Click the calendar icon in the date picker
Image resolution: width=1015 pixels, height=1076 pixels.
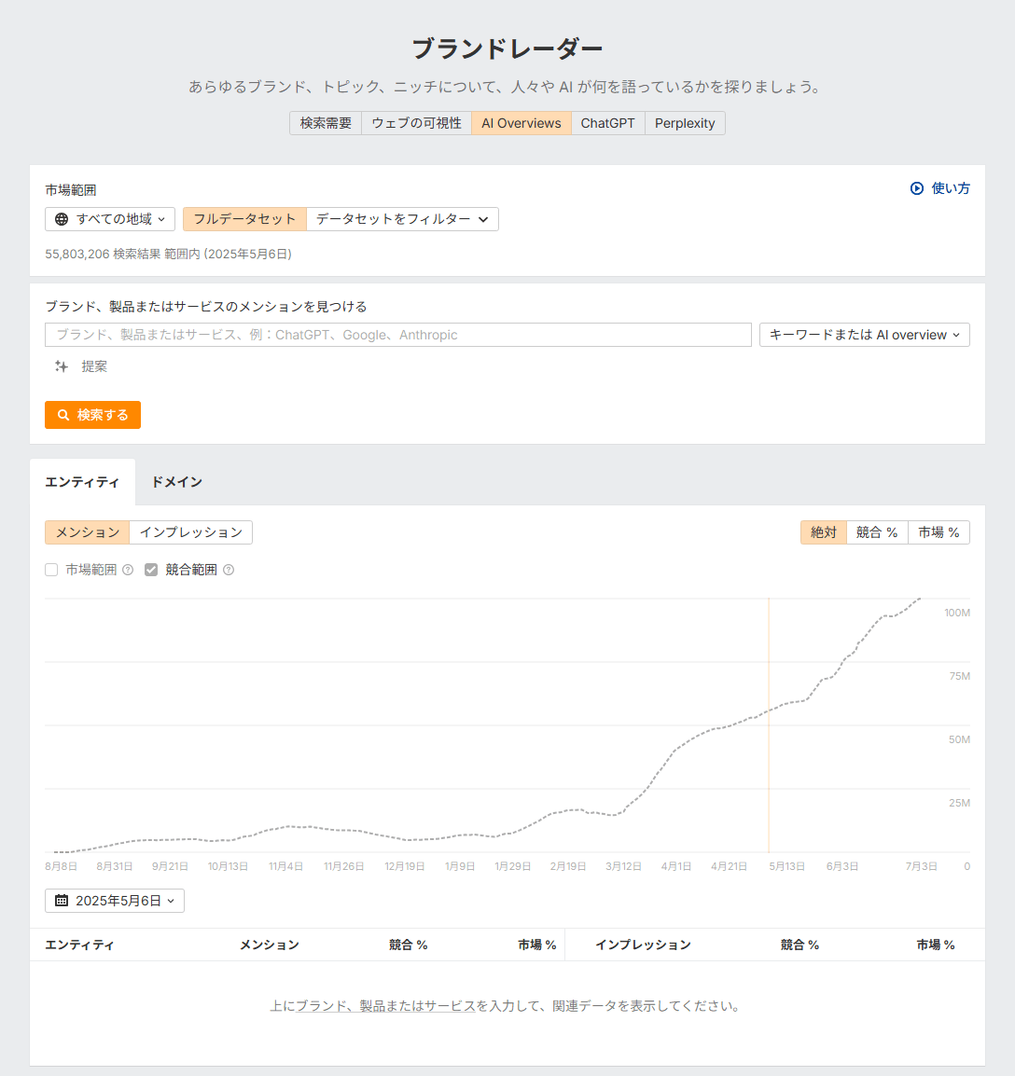click(x=60, y=901)
